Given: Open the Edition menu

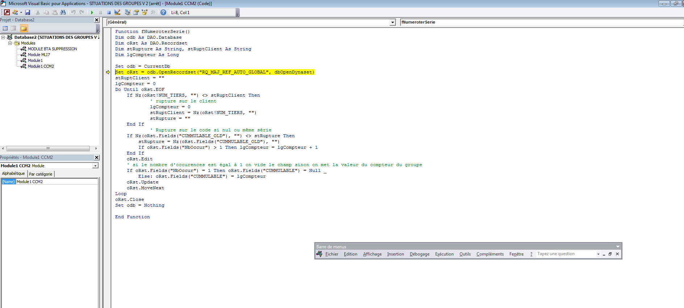Looking at the screenshot, I should point(351,254).
